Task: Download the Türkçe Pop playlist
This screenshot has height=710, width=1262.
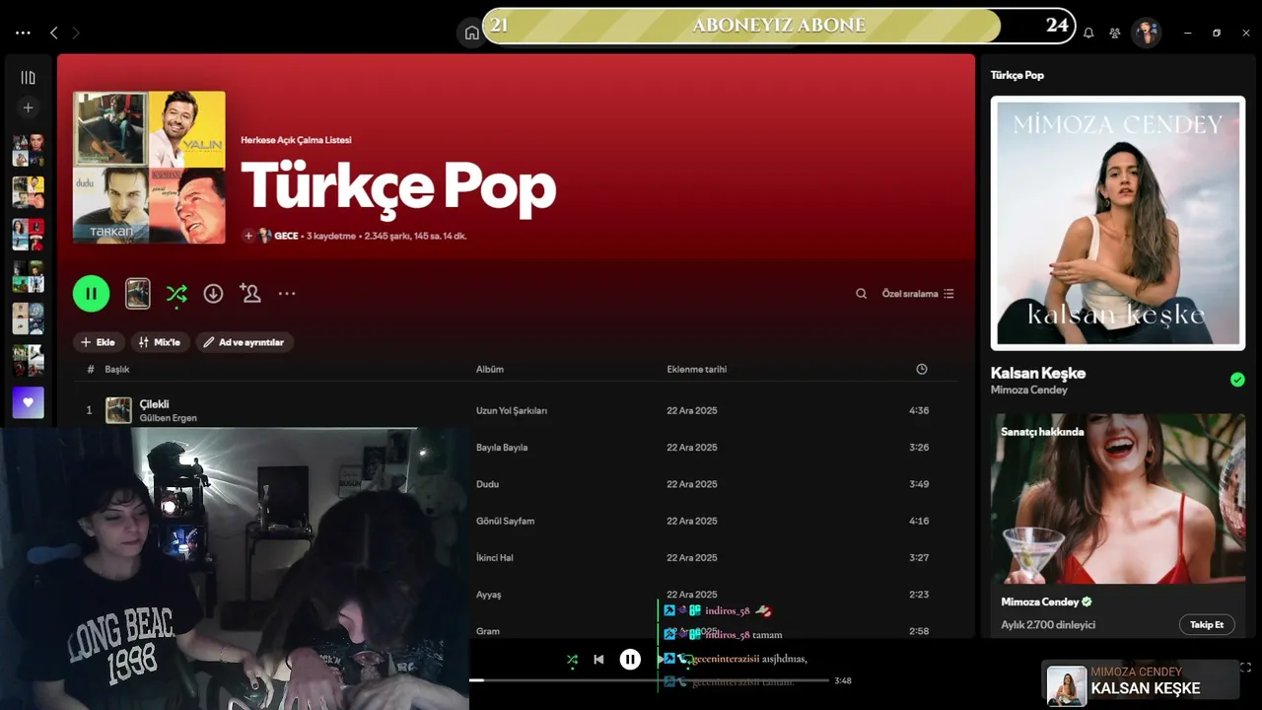Action: [x=213, y=293]
